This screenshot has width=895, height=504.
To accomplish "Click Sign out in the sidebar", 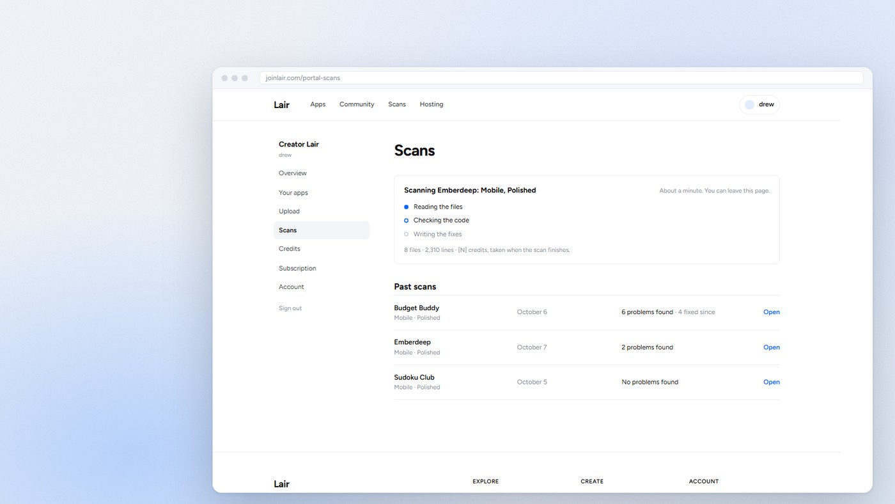I will 290,308.
